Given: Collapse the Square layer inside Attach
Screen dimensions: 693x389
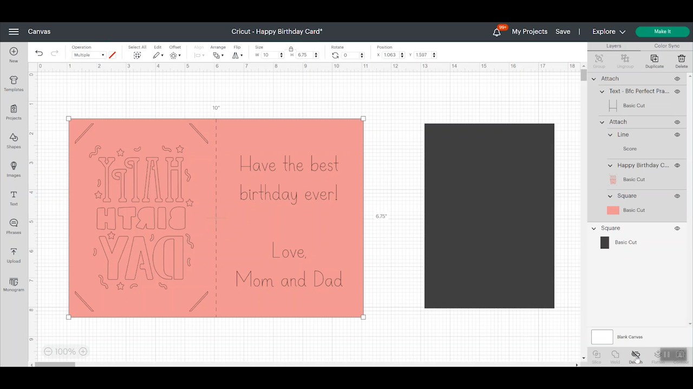Looking at the screenshot, I should [610, 196].
